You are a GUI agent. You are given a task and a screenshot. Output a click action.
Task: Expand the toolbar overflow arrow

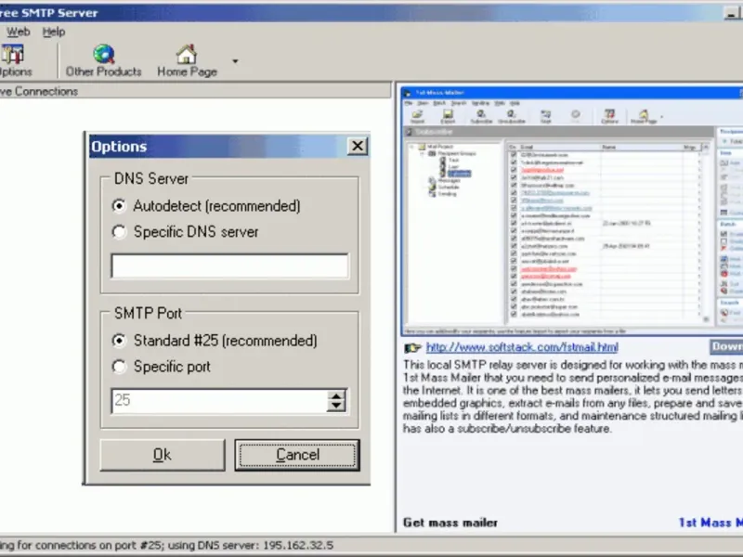235,61
